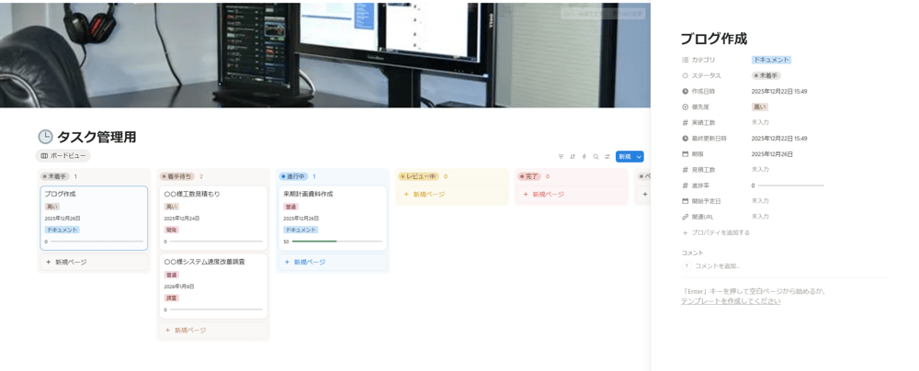Click the 進捗率 progress bar in side panel

[x=790, y=185]
